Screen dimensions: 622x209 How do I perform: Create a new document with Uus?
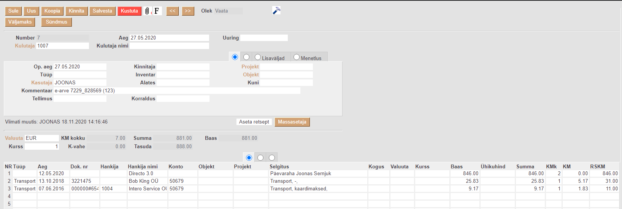(32, 11)
